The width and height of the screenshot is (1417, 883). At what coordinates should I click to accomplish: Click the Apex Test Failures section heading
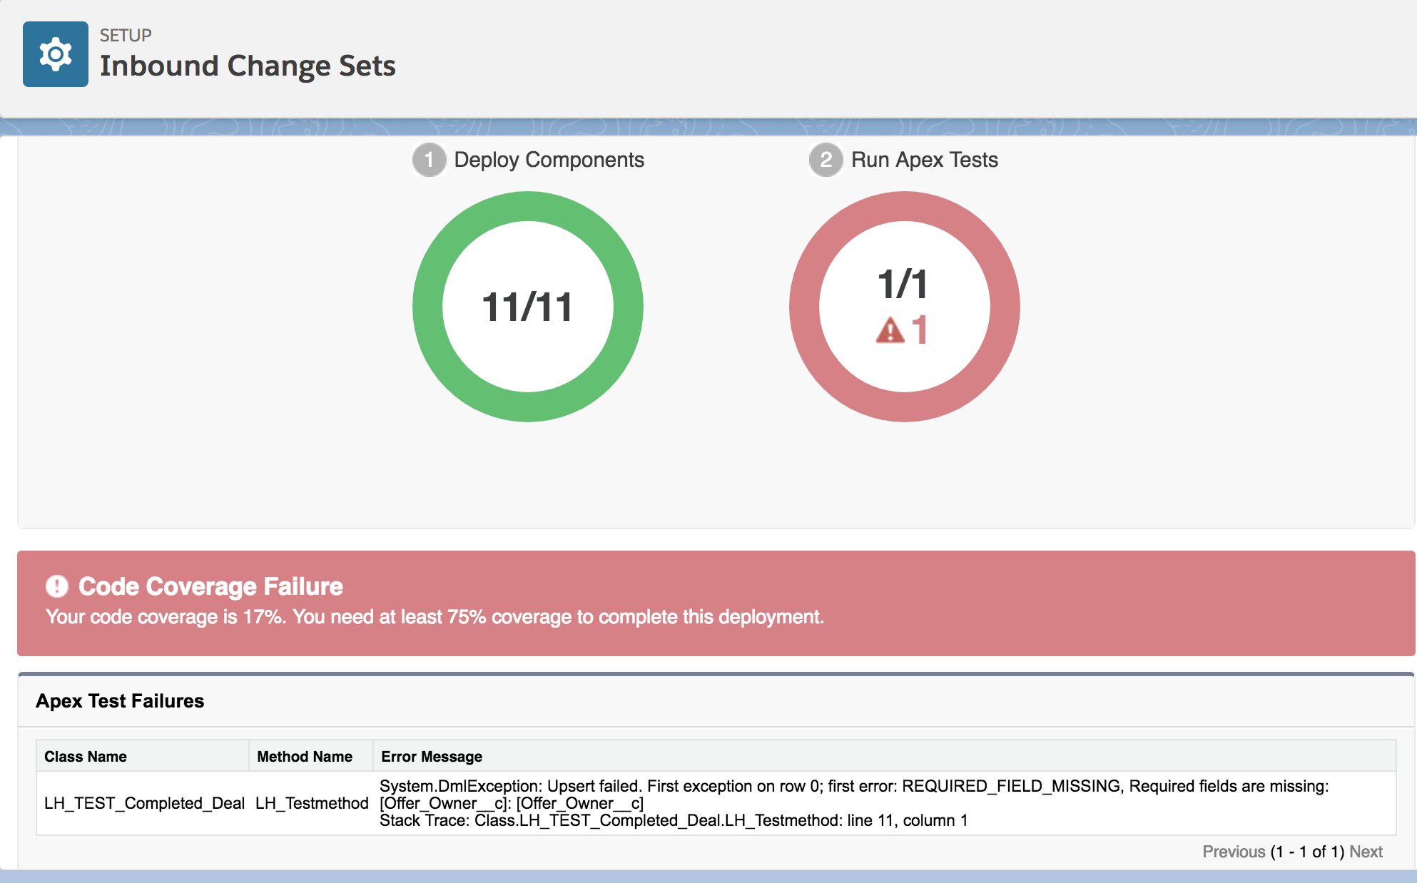(120, 701)
